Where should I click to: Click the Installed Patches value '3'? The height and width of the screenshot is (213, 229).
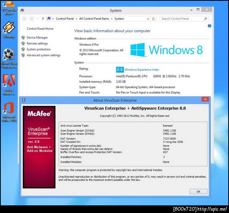[x=164, y=157]
